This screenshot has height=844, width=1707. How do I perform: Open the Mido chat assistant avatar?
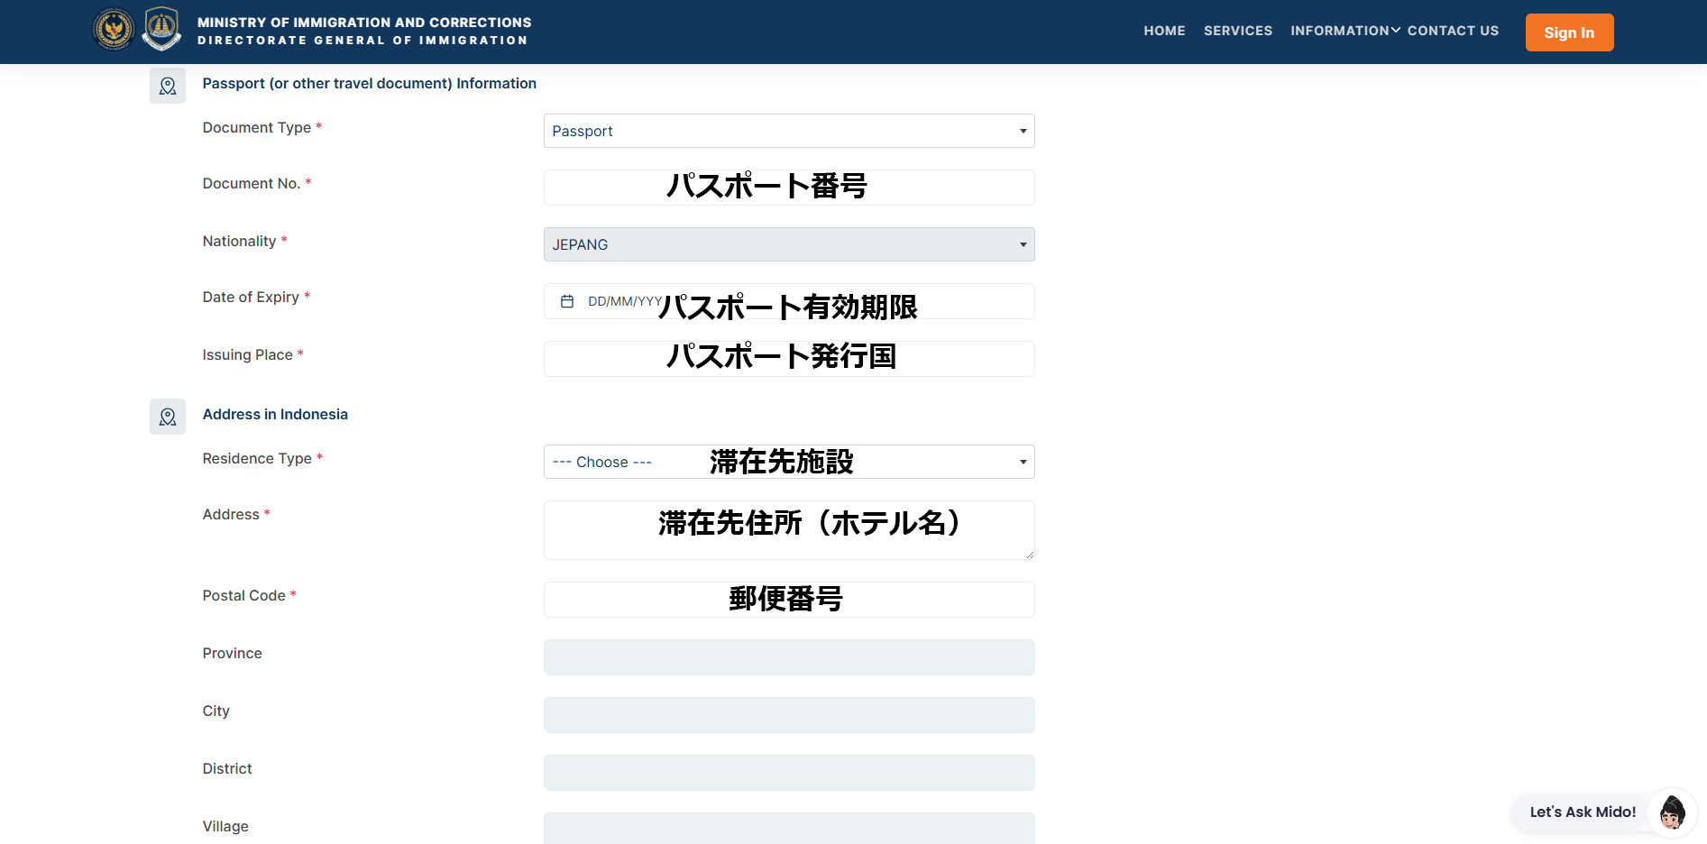1672,812
